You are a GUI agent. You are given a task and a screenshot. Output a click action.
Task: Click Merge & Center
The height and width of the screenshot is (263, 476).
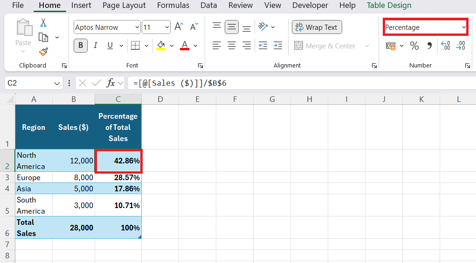[x=325, y=46]
